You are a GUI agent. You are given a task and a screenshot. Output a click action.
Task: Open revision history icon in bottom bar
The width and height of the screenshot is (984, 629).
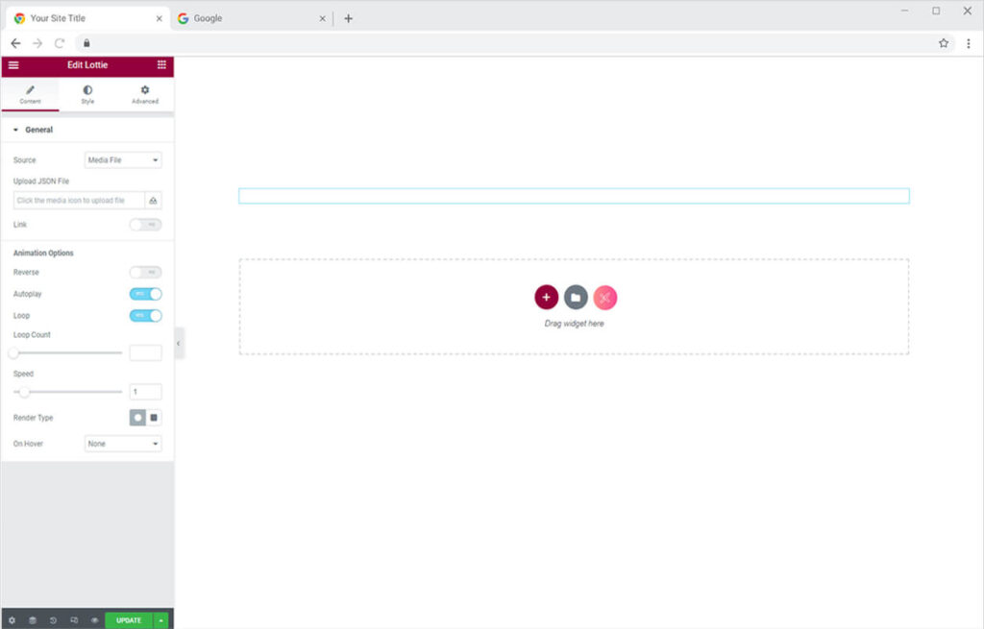[53, 620]
